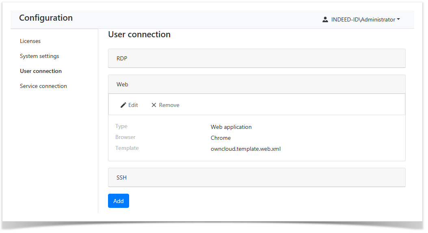Click the User connection page heading

pos(139,34)
